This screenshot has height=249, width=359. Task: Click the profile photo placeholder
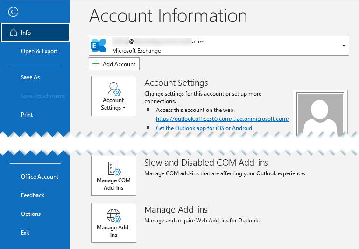pos(320,113)
